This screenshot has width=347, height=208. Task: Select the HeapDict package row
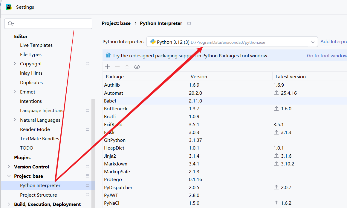225,148
